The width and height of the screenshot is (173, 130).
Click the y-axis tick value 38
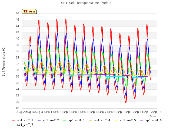point(17,45)
